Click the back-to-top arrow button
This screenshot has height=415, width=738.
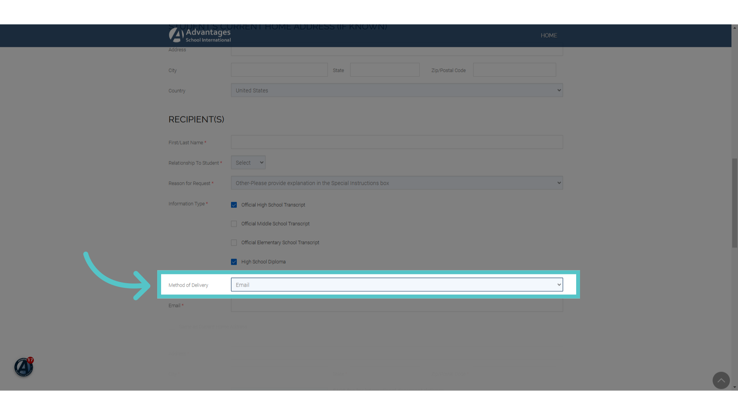click(721, 380)
